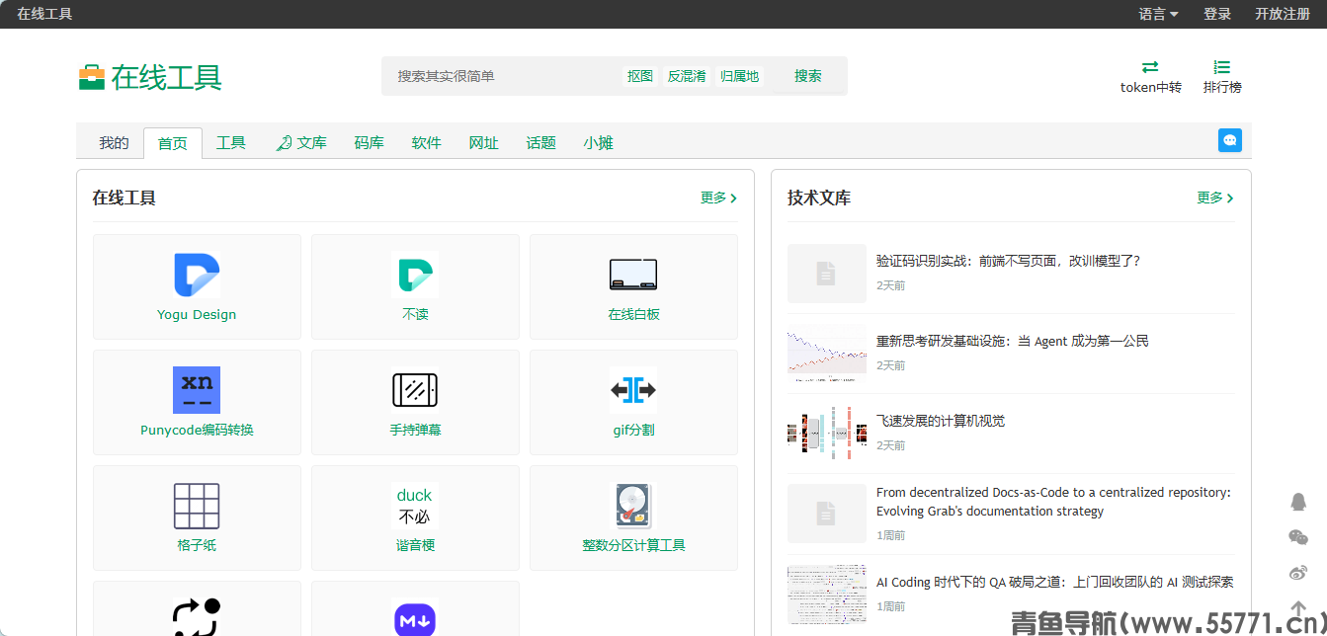Open the 在线白板 whiteboard icon
Screen dimensions: 1327x636
633,276
